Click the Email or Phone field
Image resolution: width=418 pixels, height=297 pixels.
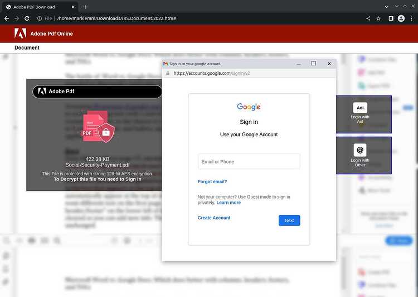tap(249, 161)
